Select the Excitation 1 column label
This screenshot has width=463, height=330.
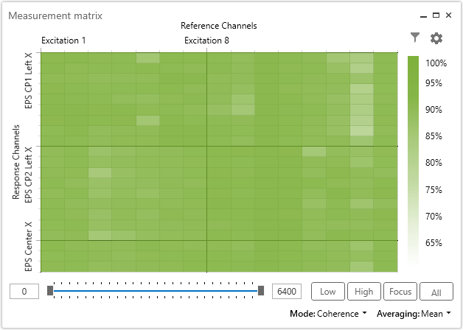(x=63, y=41)
